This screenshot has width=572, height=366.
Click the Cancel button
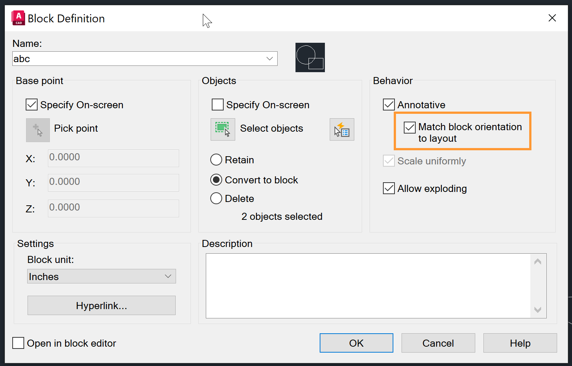(438, 343)
